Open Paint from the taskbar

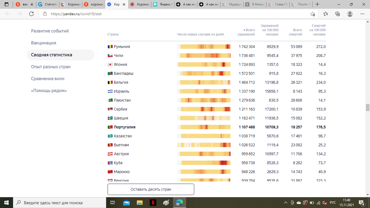(166, 203)
